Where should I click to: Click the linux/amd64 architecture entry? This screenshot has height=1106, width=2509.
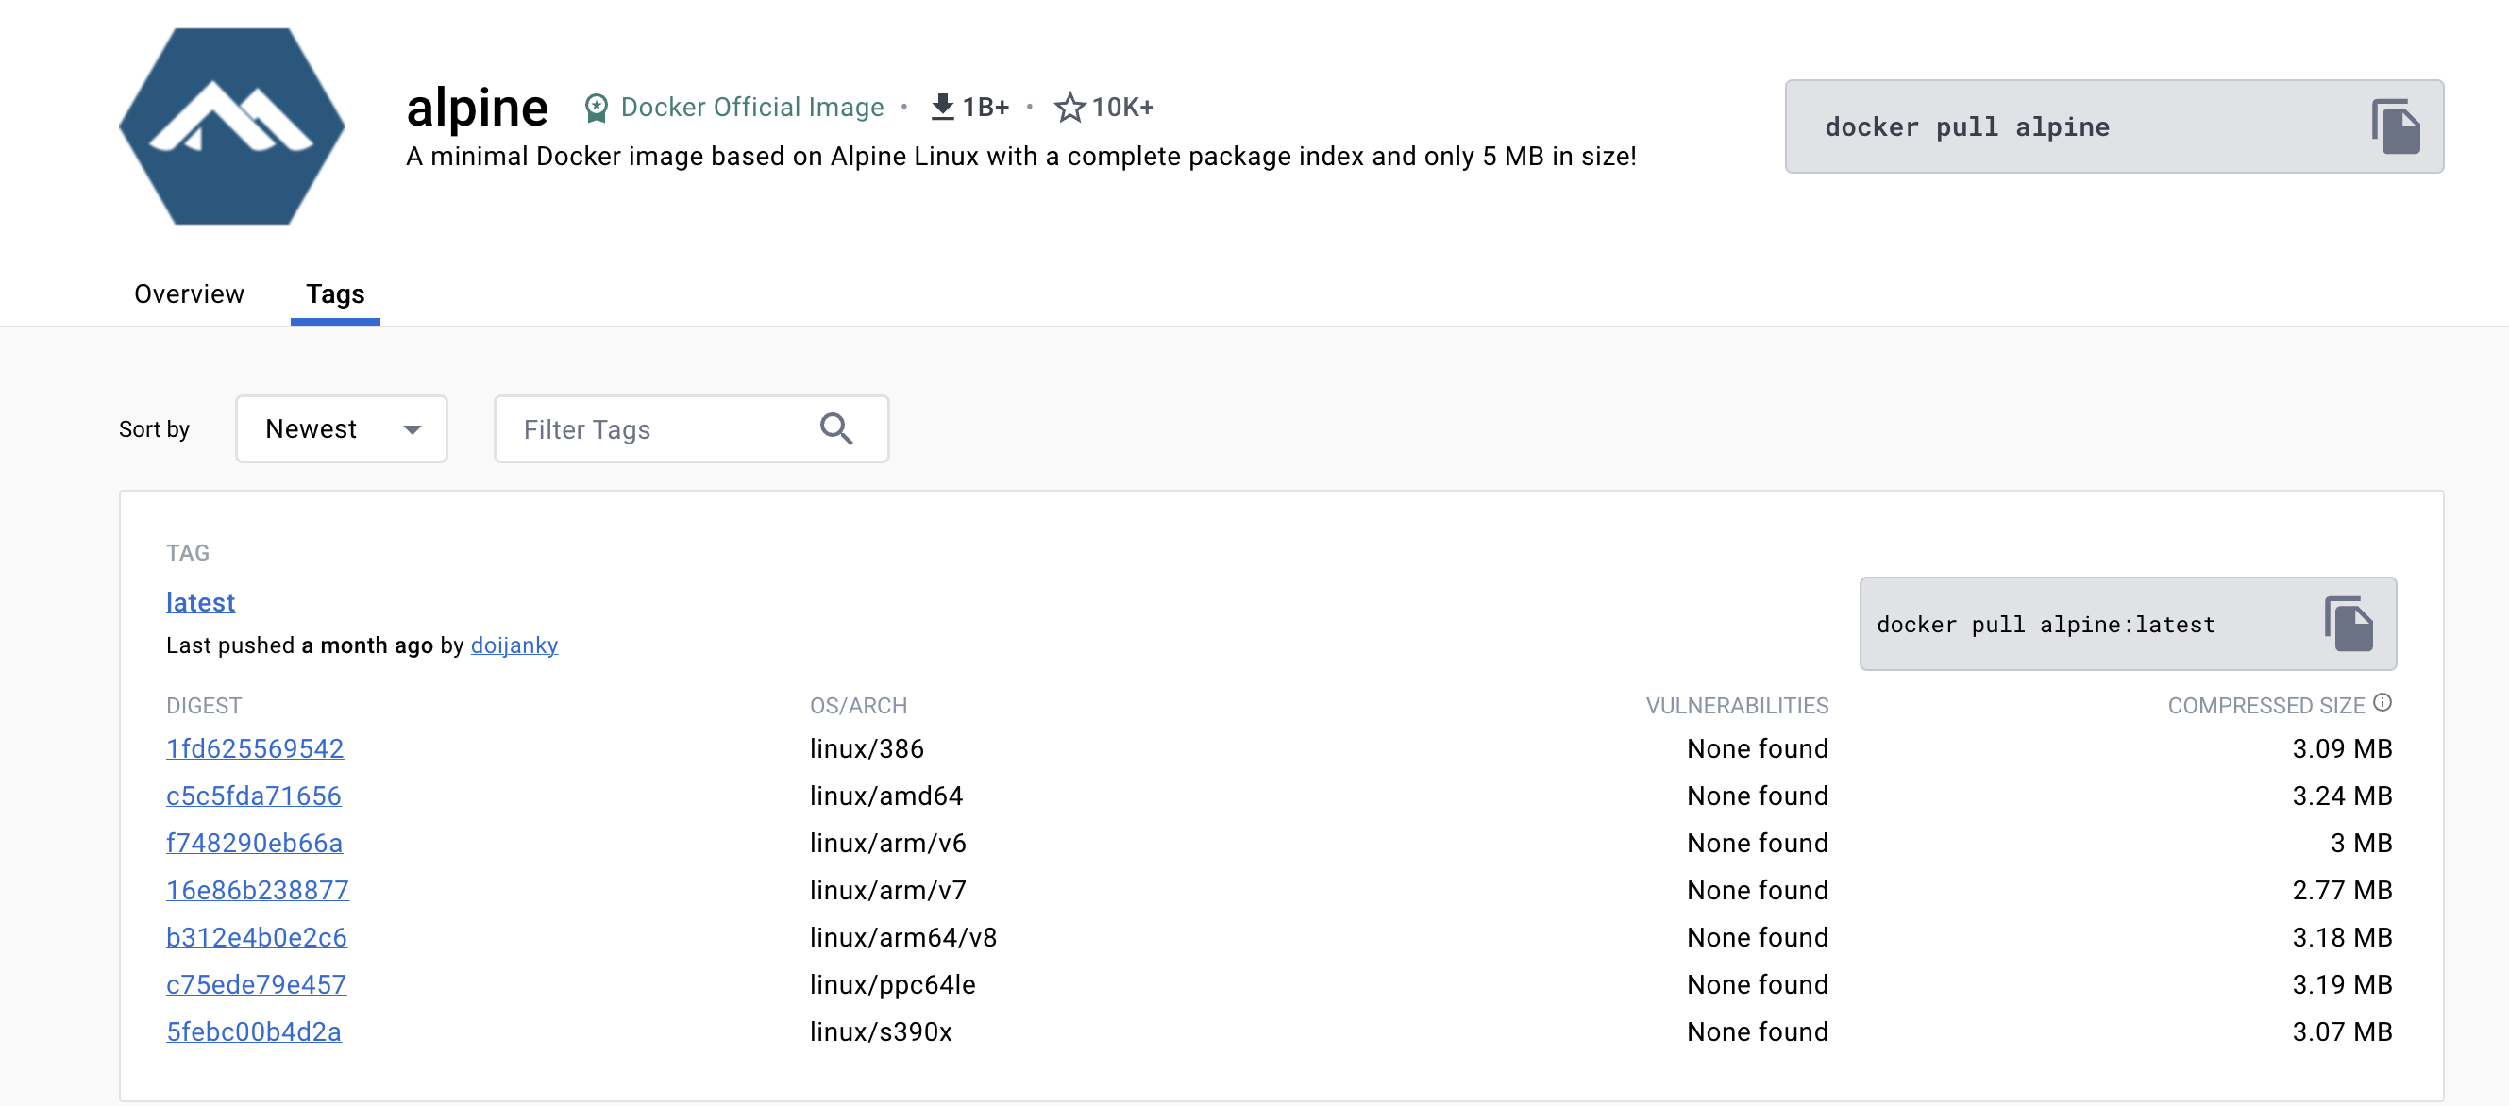(x=886, y=796)
